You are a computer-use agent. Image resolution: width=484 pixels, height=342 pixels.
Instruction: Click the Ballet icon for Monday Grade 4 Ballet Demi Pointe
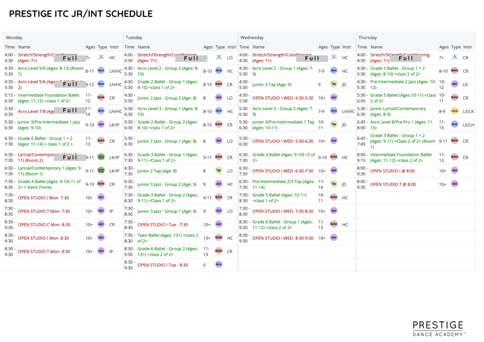(x=101, y=183)
